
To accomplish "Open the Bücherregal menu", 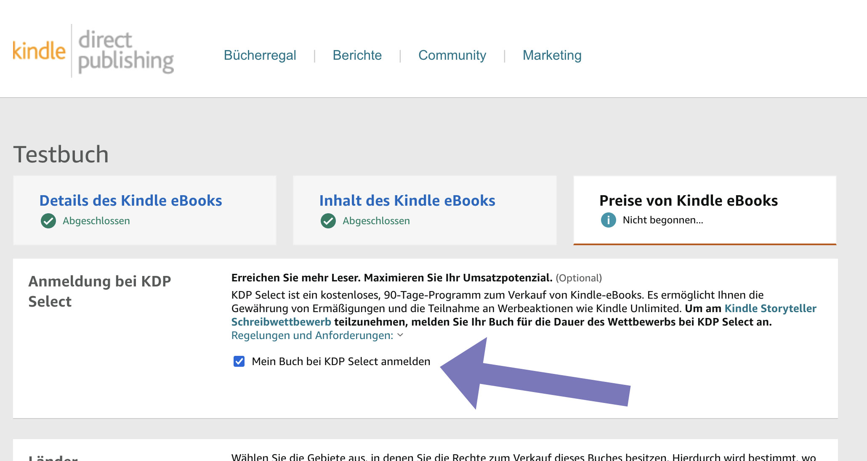I will [x=260, y=55].
